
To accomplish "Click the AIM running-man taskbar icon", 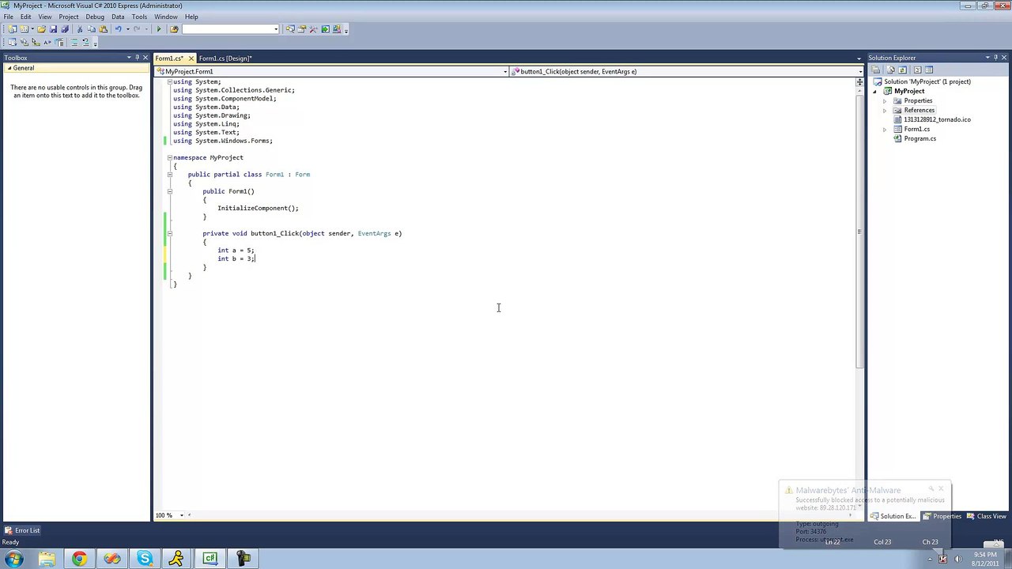I will pos(176,559).
